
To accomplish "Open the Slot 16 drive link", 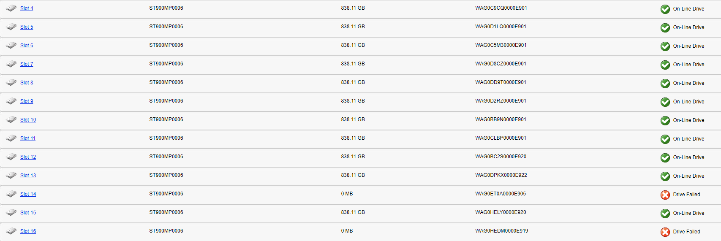I will 28,231.
